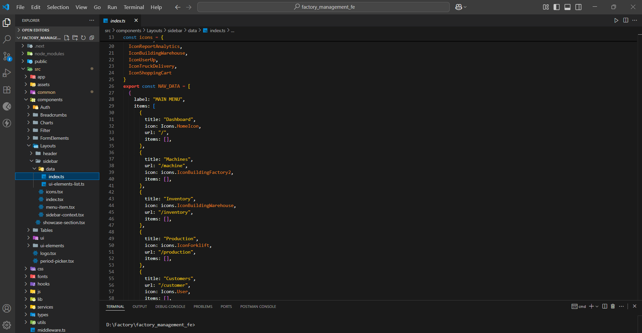Image resolution: width=642 pixels, height=333 pixels.
Task: Click the Run file play icon
Action: pyautogui.click(x=616, y=20)
